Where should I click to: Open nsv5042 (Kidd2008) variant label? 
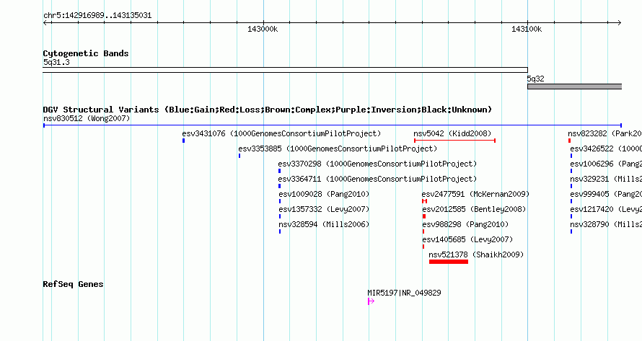[x=452, y=134]
